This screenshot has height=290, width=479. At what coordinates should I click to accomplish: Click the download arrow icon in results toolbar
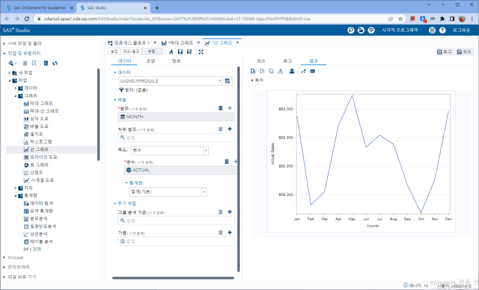pos(281,71)
